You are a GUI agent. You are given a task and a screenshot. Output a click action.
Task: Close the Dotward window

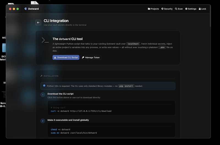(10, 9)
